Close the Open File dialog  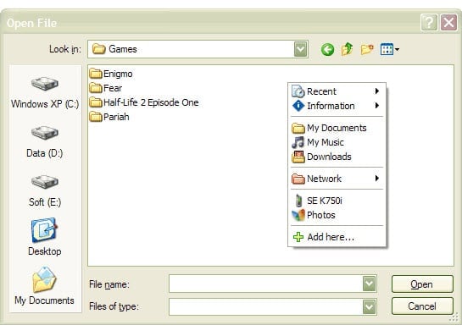448,22
